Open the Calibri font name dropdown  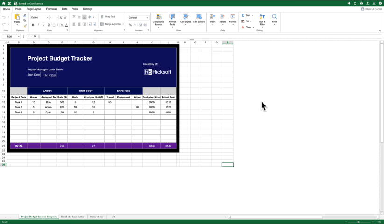tap(40, 18)
